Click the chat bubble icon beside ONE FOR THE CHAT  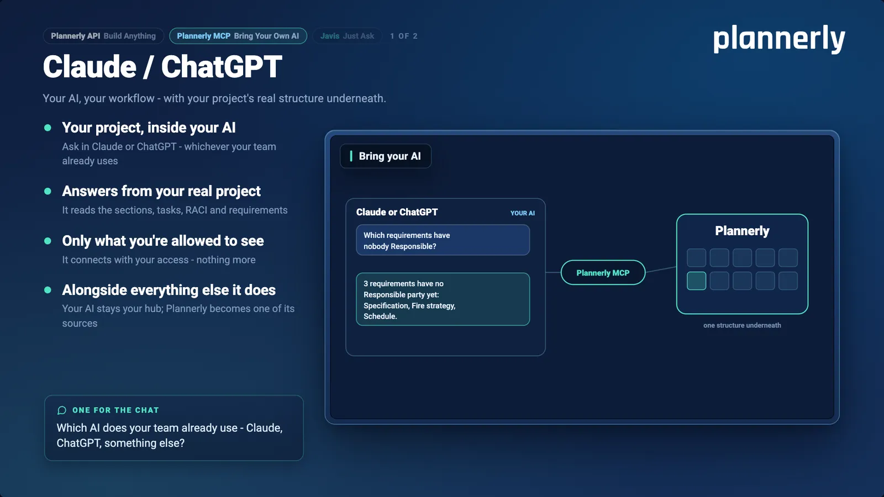click(62, 410)
